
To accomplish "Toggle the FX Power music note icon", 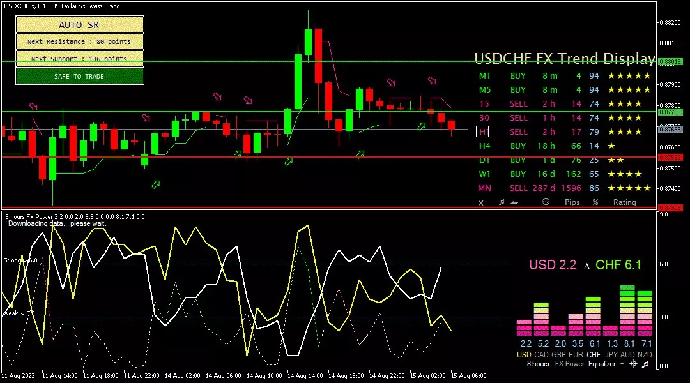I will pyautogui.click(x=645, y=364).
